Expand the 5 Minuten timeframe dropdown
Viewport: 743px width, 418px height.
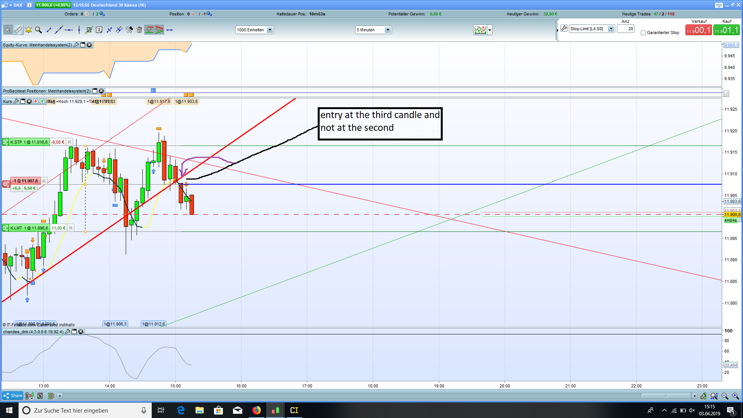[x=388, y=30]
